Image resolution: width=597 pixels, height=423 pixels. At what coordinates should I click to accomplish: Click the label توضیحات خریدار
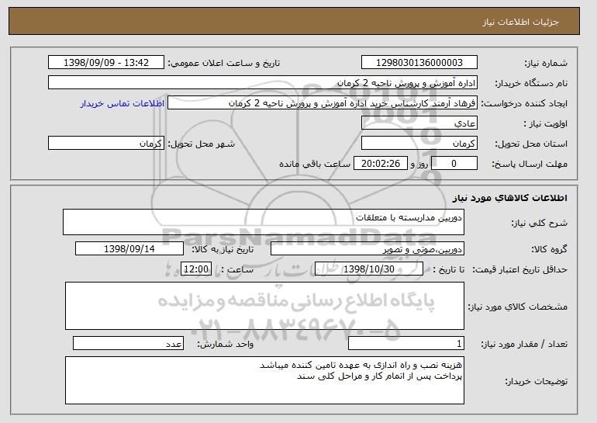[536, 381]
